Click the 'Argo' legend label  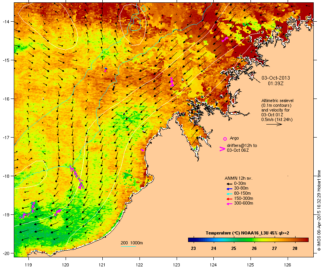(234, 138)
